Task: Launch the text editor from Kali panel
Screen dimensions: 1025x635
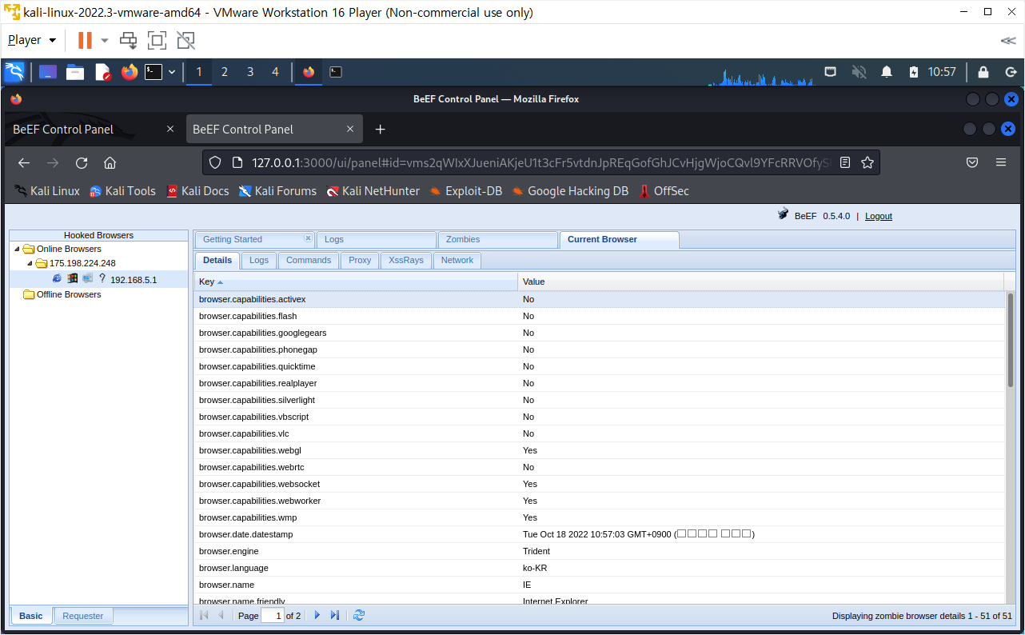Action: pyautogui.click(x=102, y=72)
